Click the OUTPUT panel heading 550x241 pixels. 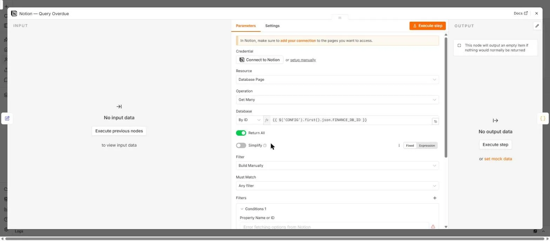tap(464, 26)
